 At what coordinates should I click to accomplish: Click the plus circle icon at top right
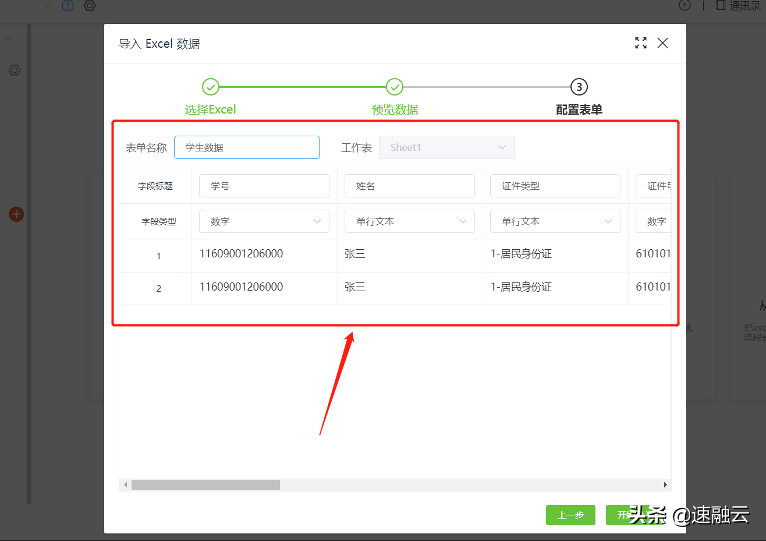tap(685, 5)
